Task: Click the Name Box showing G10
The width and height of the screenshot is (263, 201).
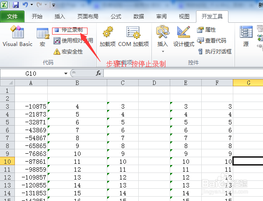Action: pos(32,74)
